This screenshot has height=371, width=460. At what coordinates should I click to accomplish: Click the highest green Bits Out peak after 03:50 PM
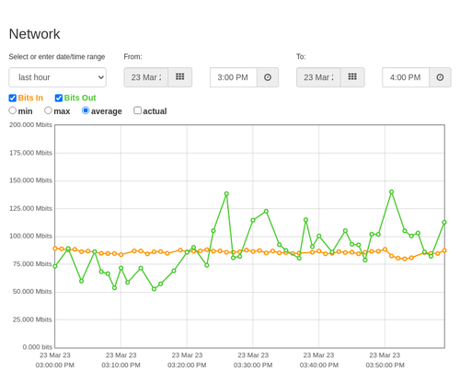tap(391, 191)
